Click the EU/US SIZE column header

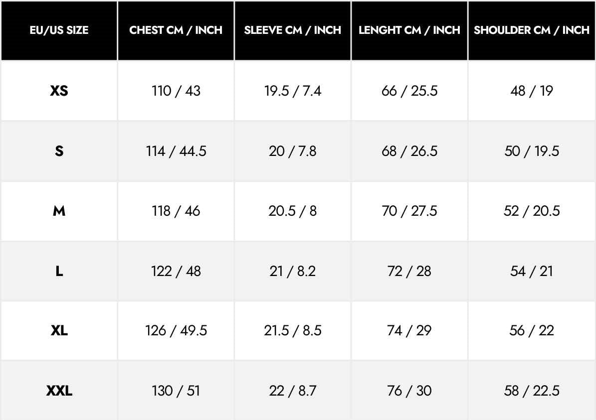tap(59, 30)
